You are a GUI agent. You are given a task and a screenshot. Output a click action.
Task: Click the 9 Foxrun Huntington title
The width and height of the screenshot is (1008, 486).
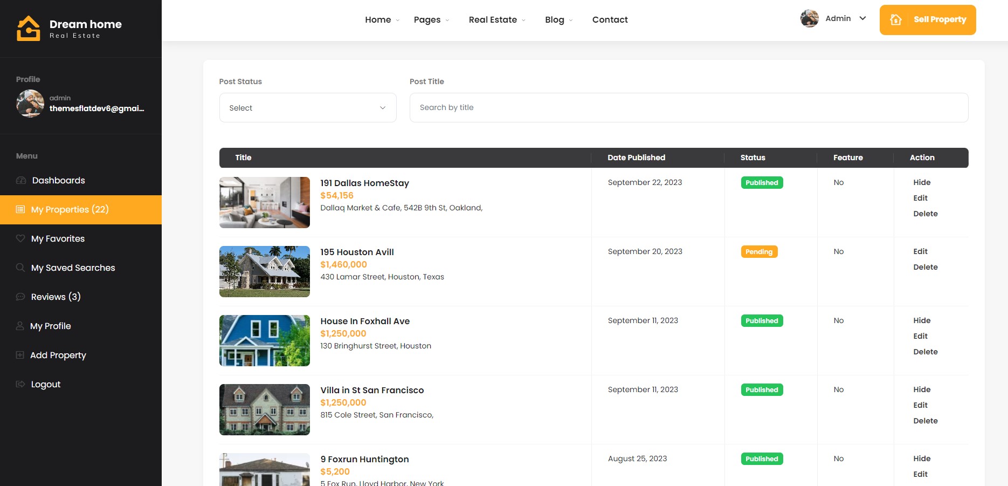[364, 459]
